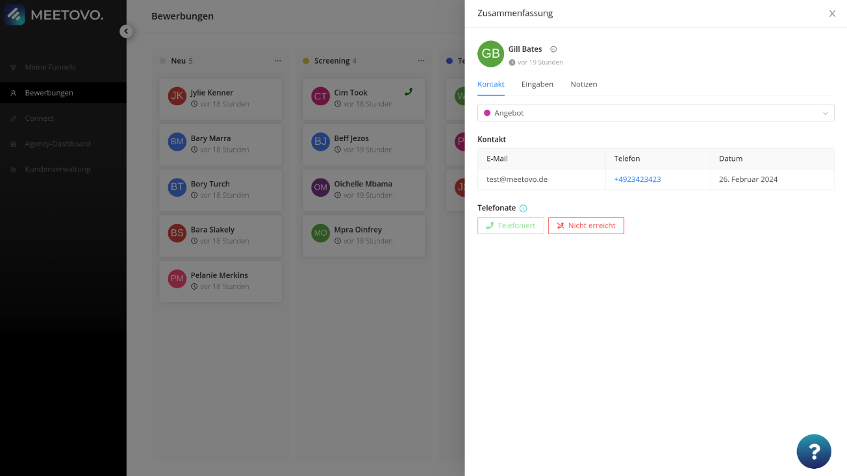
Task: Collapse the sidebar with the arrow button
Action: tap(126, 31)
